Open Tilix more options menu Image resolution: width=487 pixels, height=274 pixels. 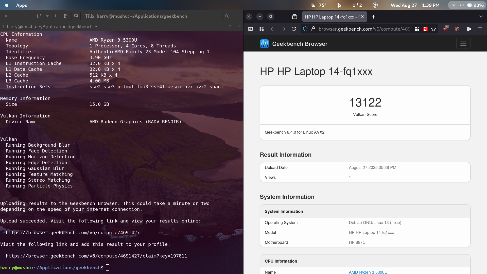point(237,16)
